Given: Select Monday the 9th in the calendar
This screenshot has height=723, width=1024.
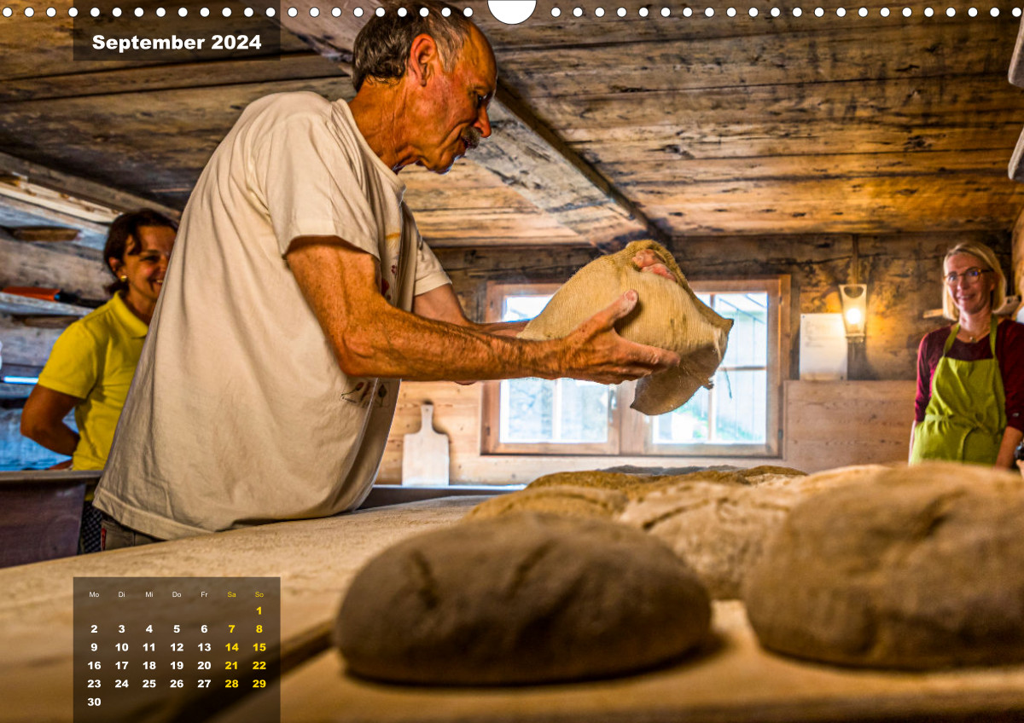Looking at the screenshot, I should 94,647.
